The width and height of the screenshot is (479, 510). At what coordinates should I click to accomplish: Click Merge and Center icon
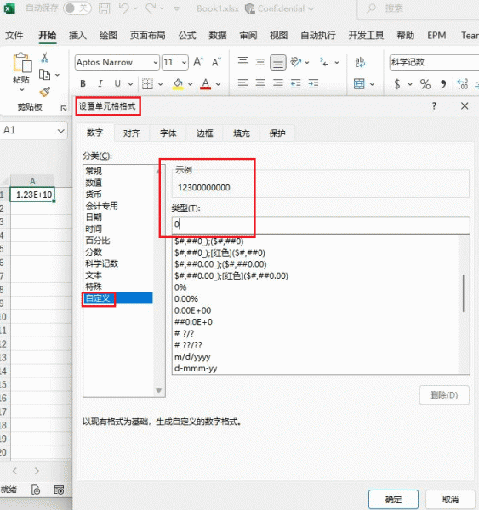point(359,84)
